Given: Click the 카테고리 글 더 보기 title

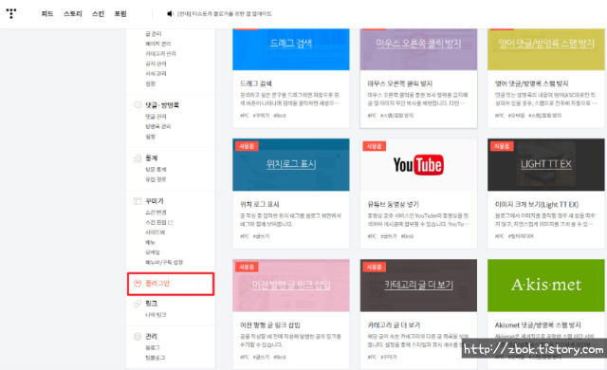Looking at the screenshot, I should 394,325.
